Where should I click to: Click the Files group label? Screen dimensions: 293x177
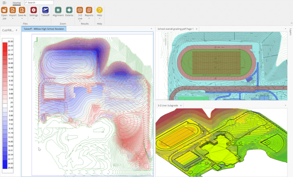click(x=25, y=23)
